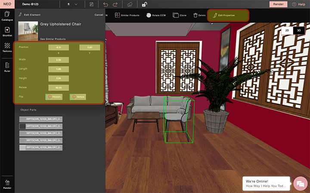Click the Length input field
Screen dimensions: 310x193
point(59,69)
